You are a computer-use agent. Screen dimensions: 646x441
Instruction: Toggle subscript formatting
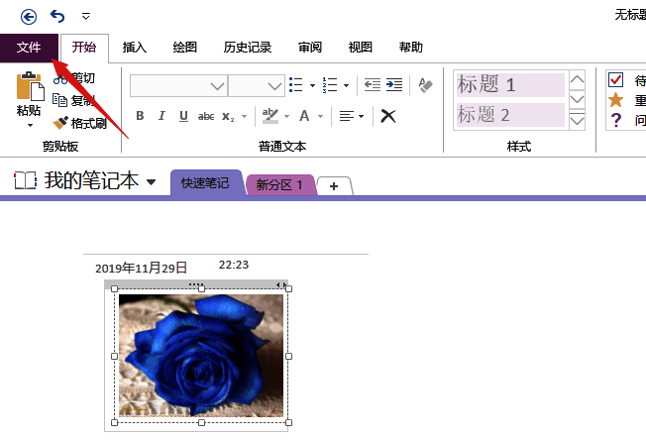[x=228, y=117]
